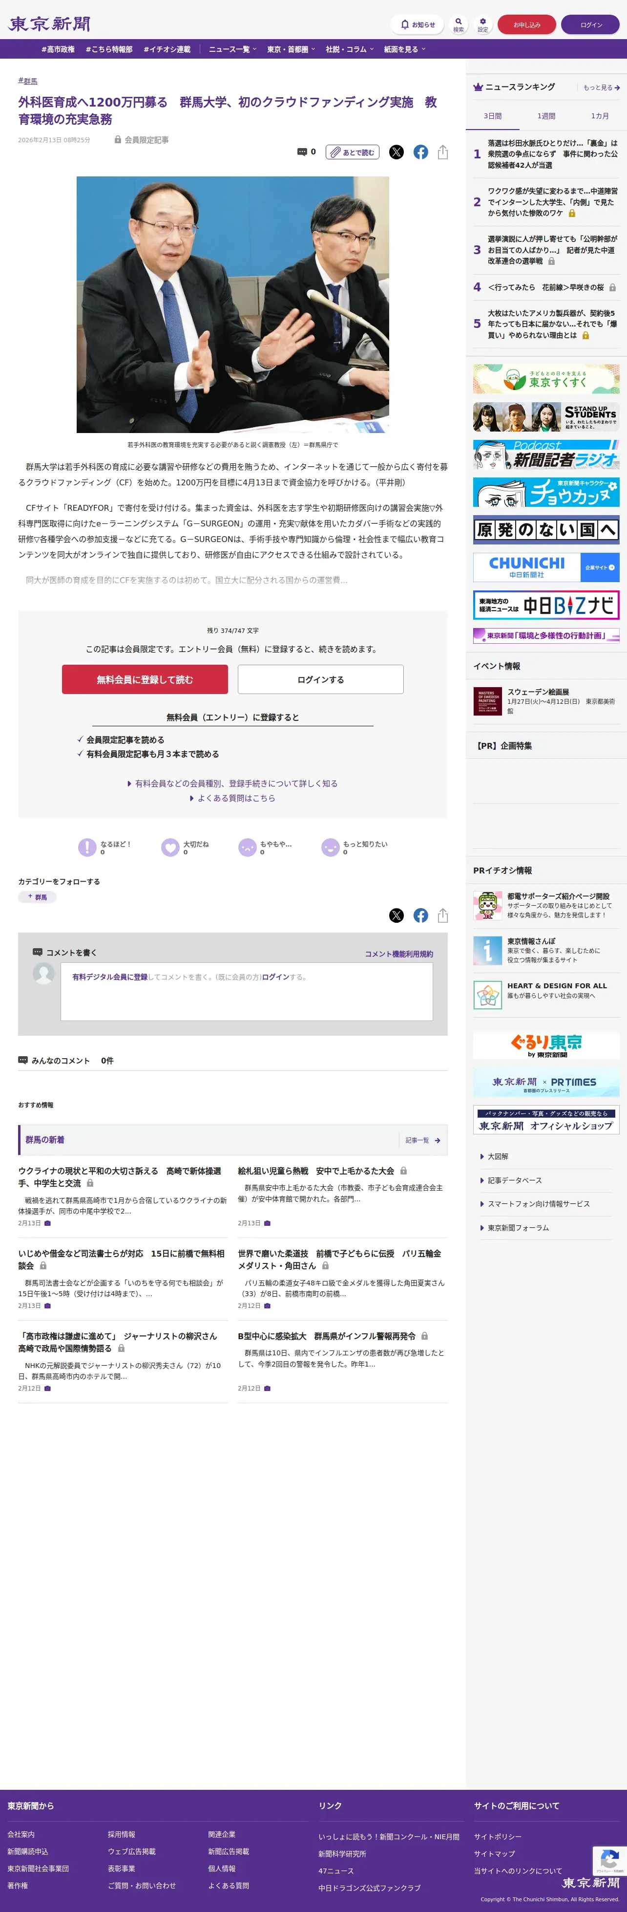The image size is (627, 1912).
Task: Share article on X below headline
Action: pos(396,152)
